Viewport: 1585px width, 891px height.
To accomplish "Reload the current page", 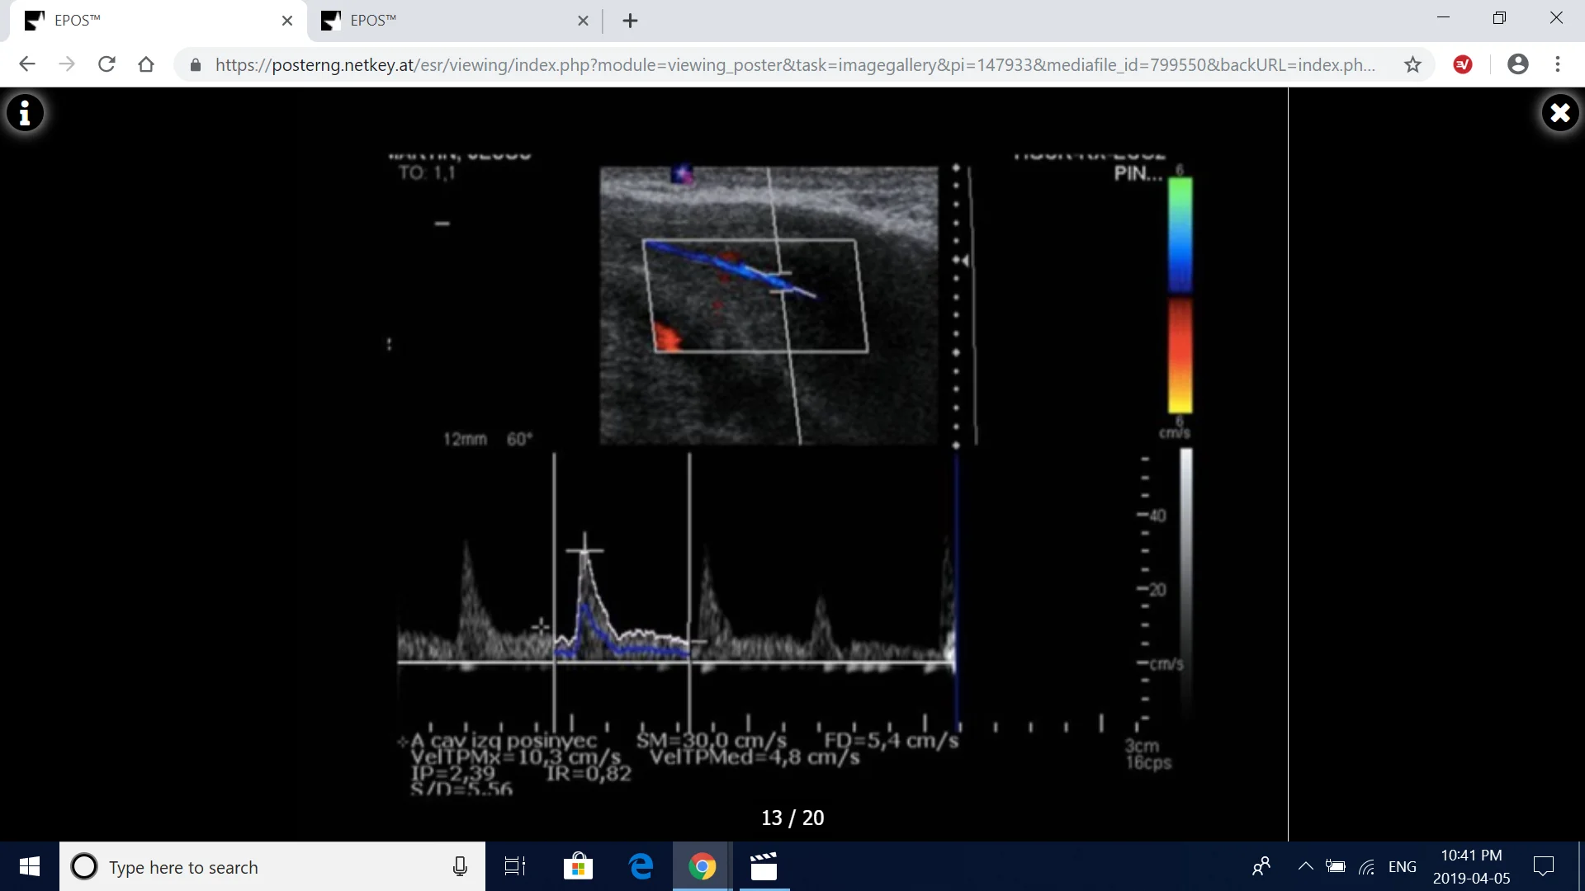I will click(106, 64).
